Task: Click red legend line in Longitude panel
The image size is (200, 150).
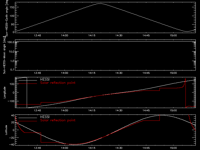Action: pyautogui.click(x=28, y=84)
